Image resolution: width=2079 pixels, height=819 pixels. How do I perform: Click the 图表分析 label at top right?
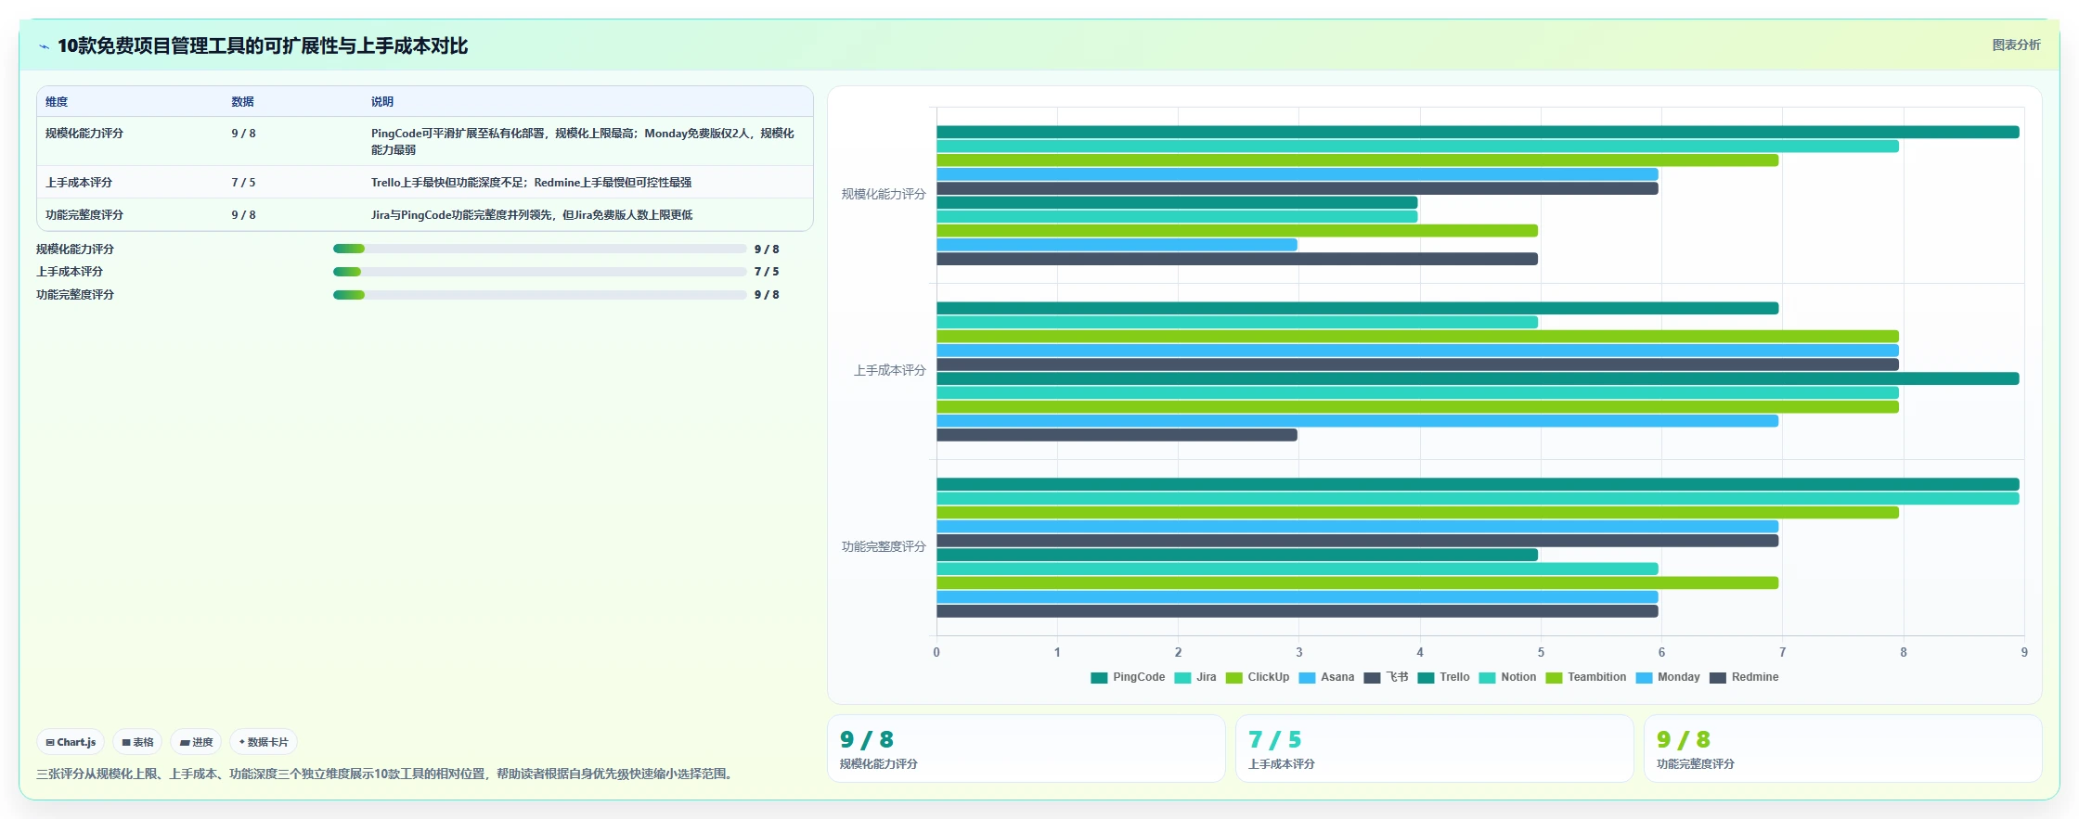click(x=2016, y=45)
